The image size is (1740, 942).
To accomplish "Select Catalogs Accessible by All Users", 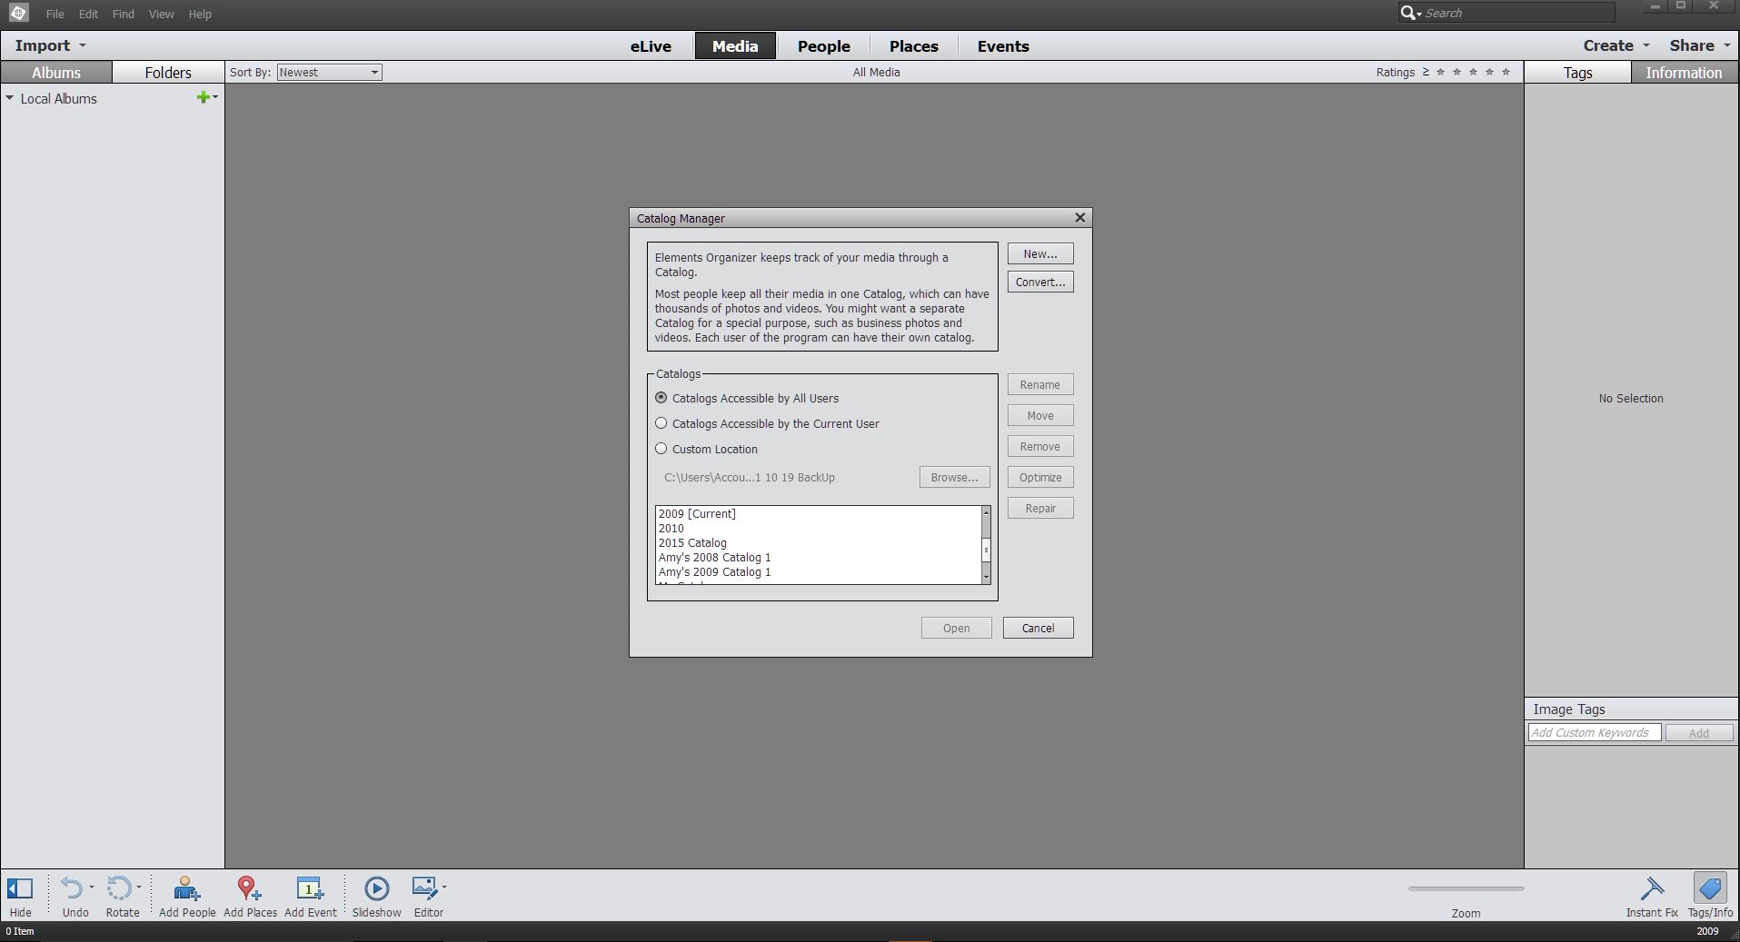I will tap(661, 398).
